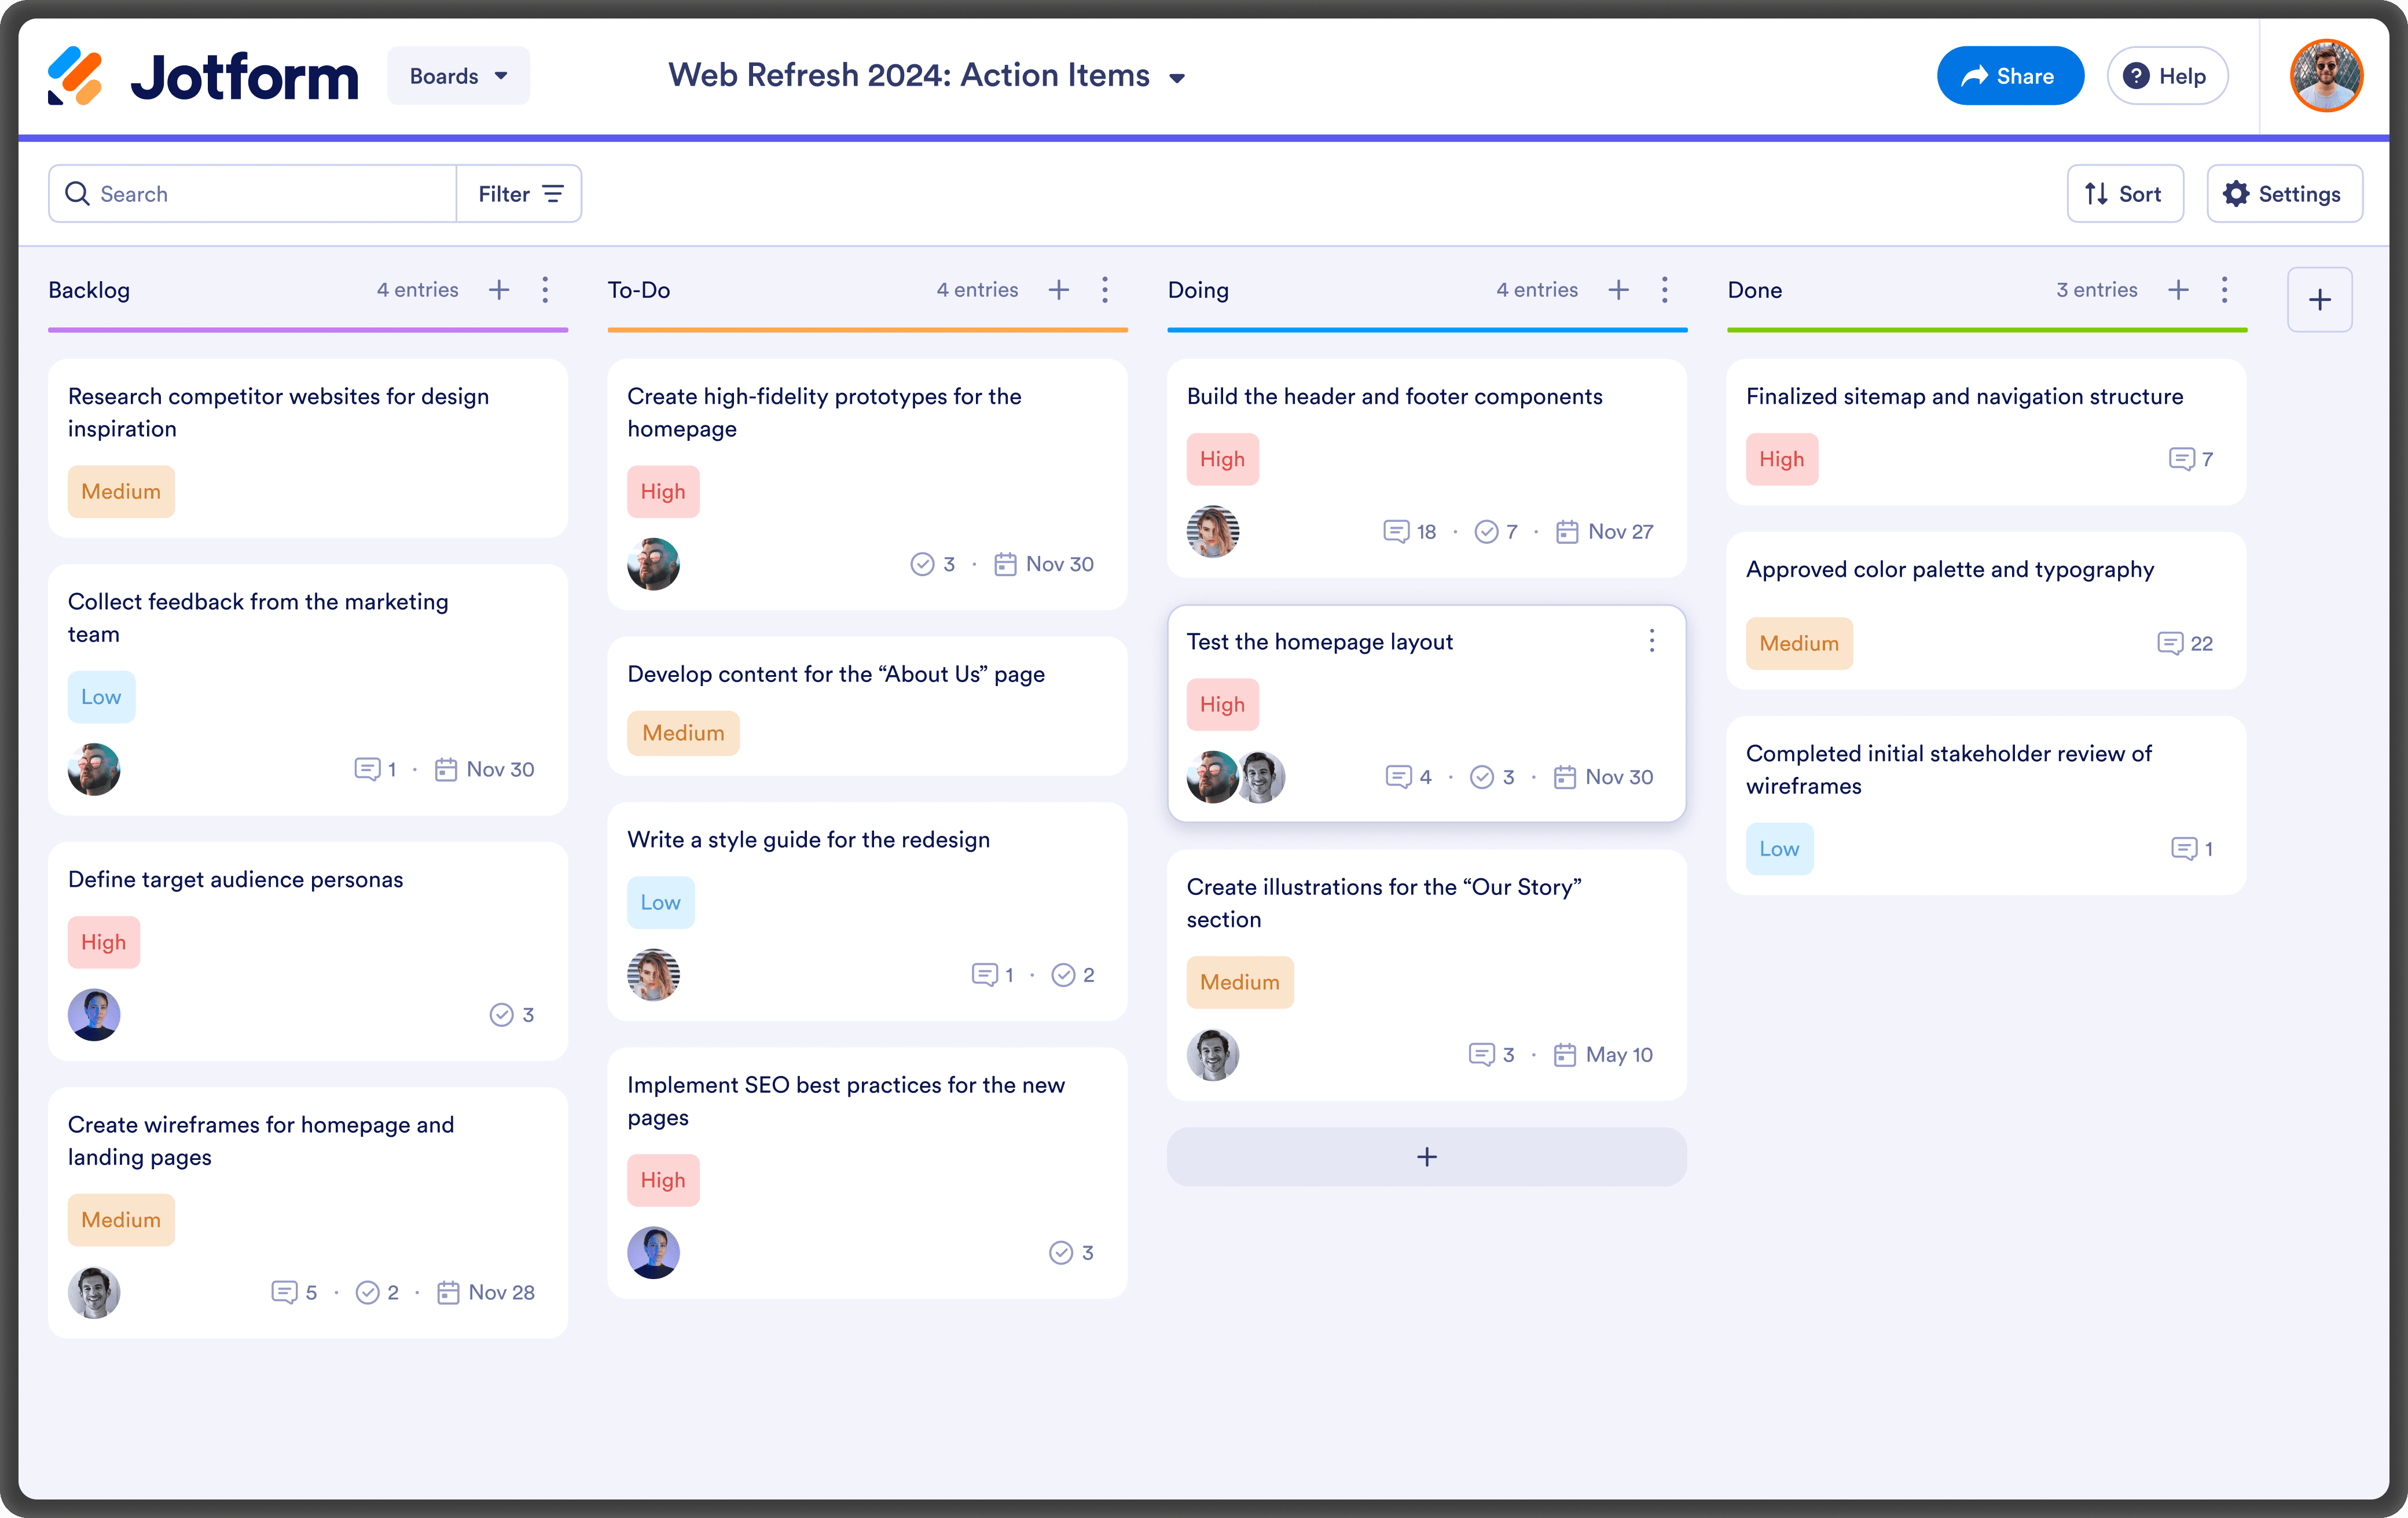
Task: Open three-dot menu on Test the homepage layout card
Action: (1652, 640)
